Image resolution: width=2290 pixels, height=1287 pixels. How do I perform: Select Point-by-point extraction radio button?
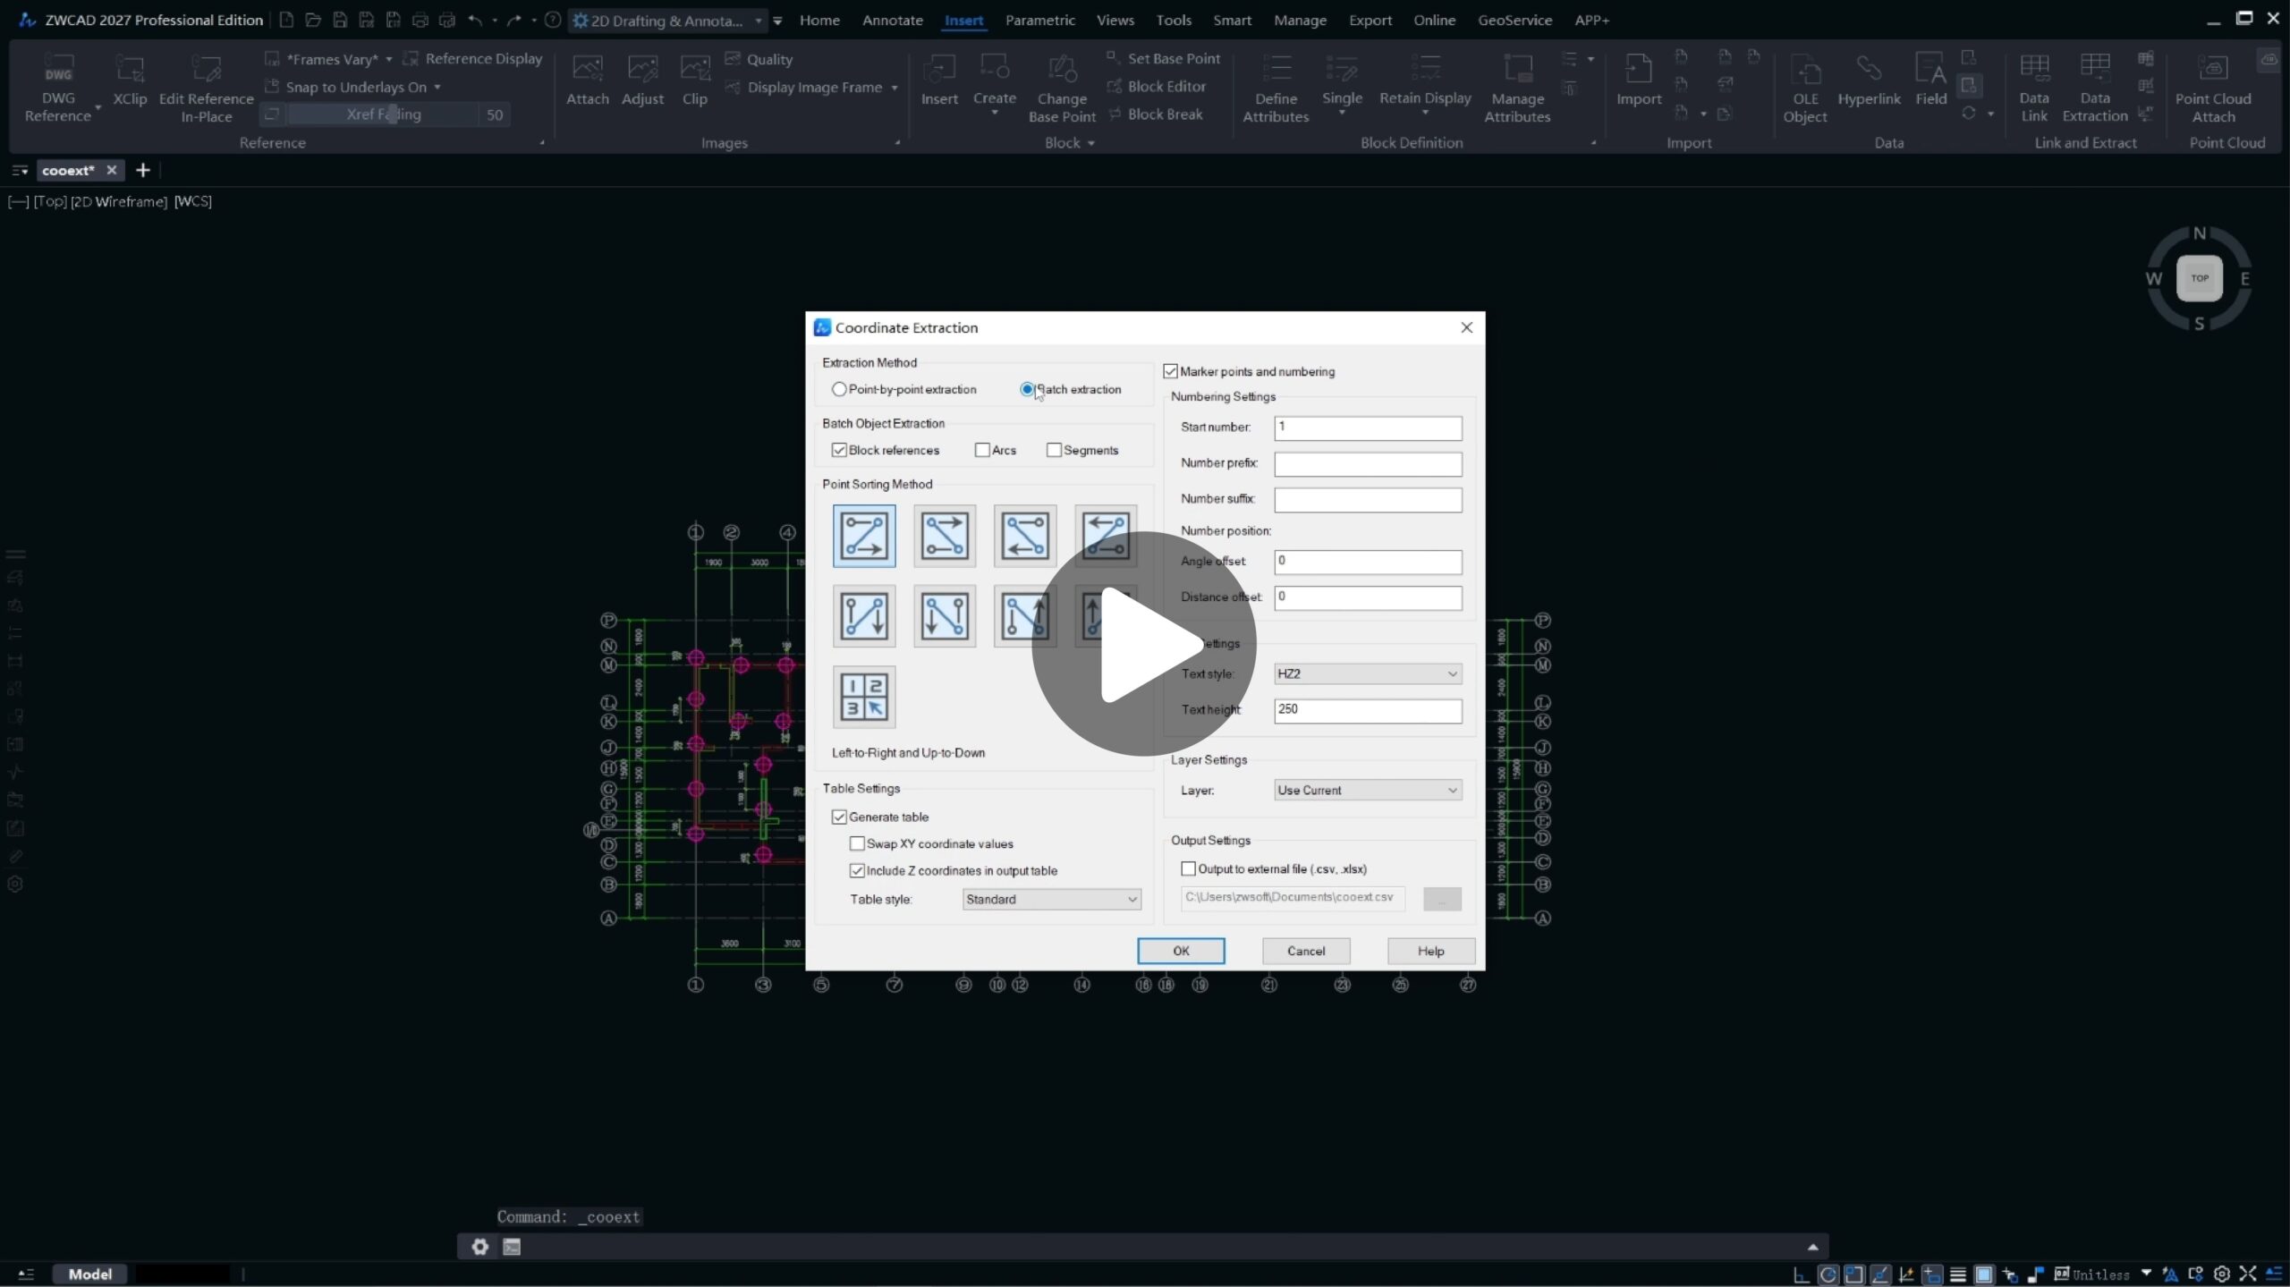tap(839, 390)
